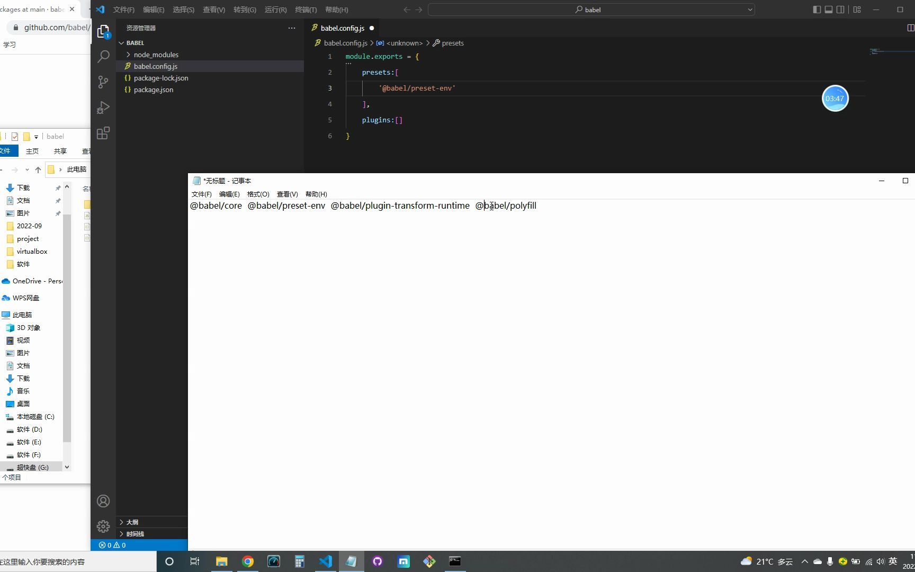915x572 pixels.
Task: Select the babel.config.js editor tab
Action: coord(342,28)
